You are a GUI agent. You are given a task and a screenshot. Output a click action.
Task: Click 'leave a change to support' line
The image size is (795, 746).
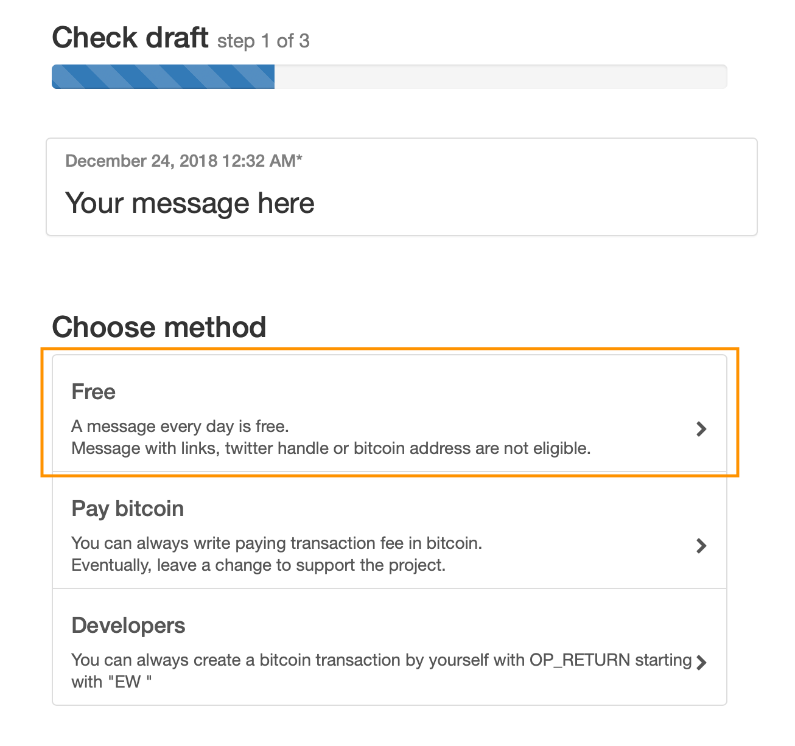click(258, 565)
